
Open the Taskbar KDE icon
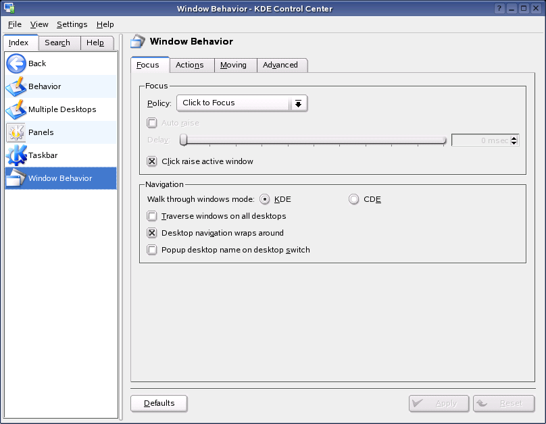pos(16,155)
